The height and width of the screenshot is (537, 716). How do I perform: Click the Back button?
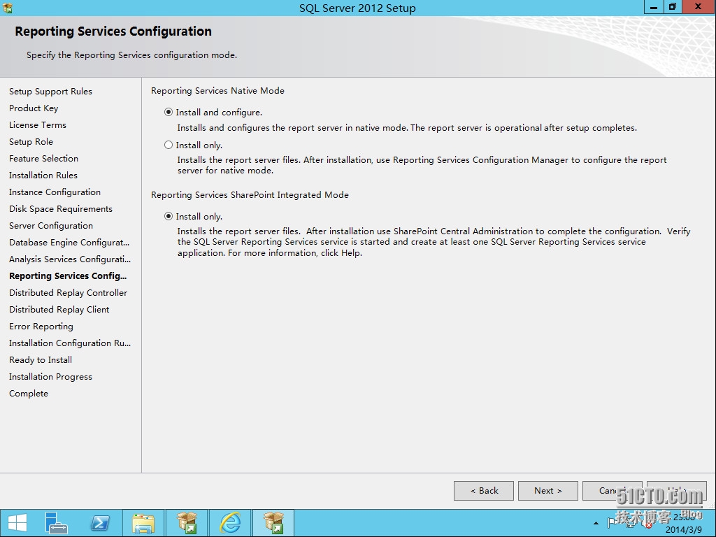point(484,490)
